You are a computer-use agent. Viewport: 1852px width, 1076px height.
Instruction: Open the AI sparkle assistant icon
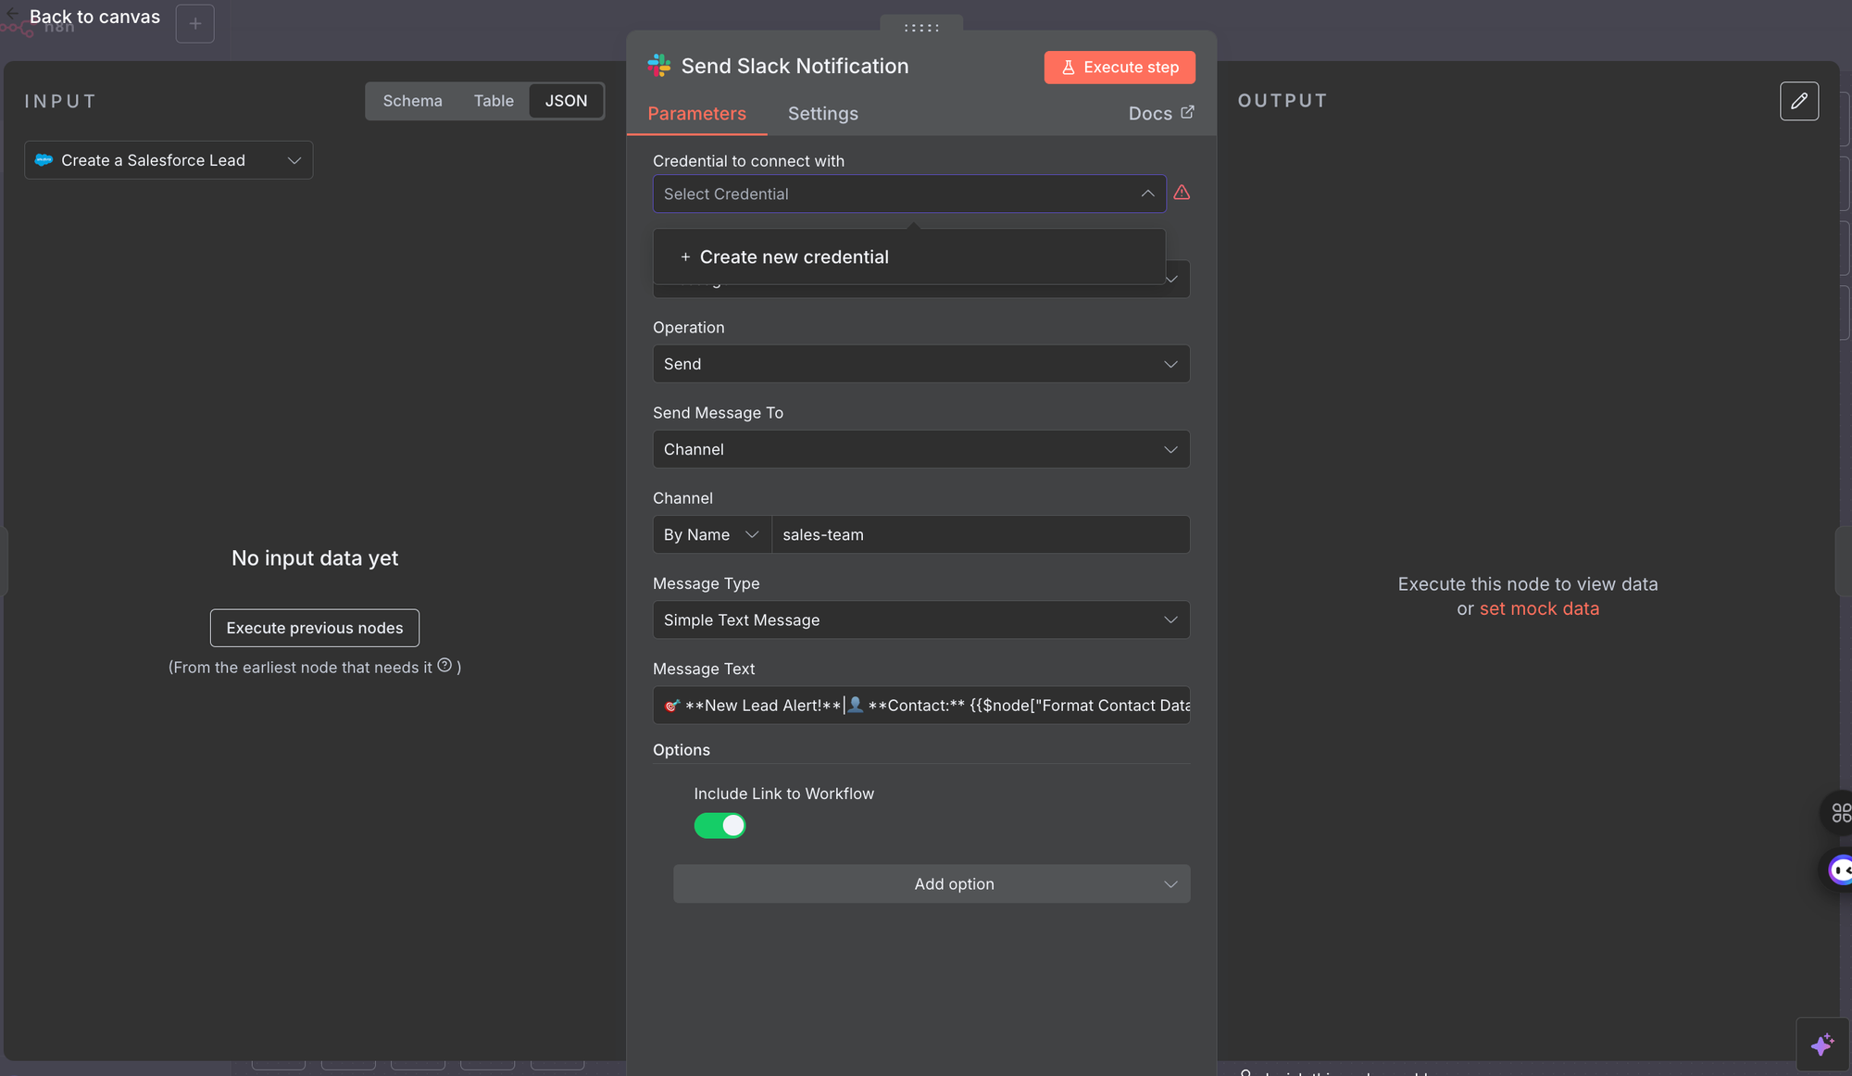(1821, 1045)
